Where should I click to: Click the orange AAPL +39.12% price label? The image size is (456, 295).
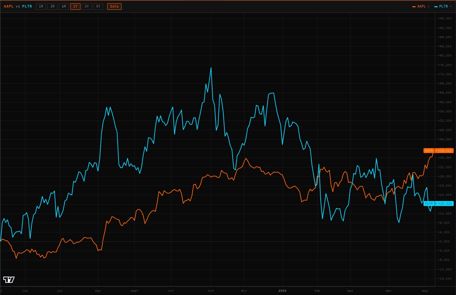[439, 150]
